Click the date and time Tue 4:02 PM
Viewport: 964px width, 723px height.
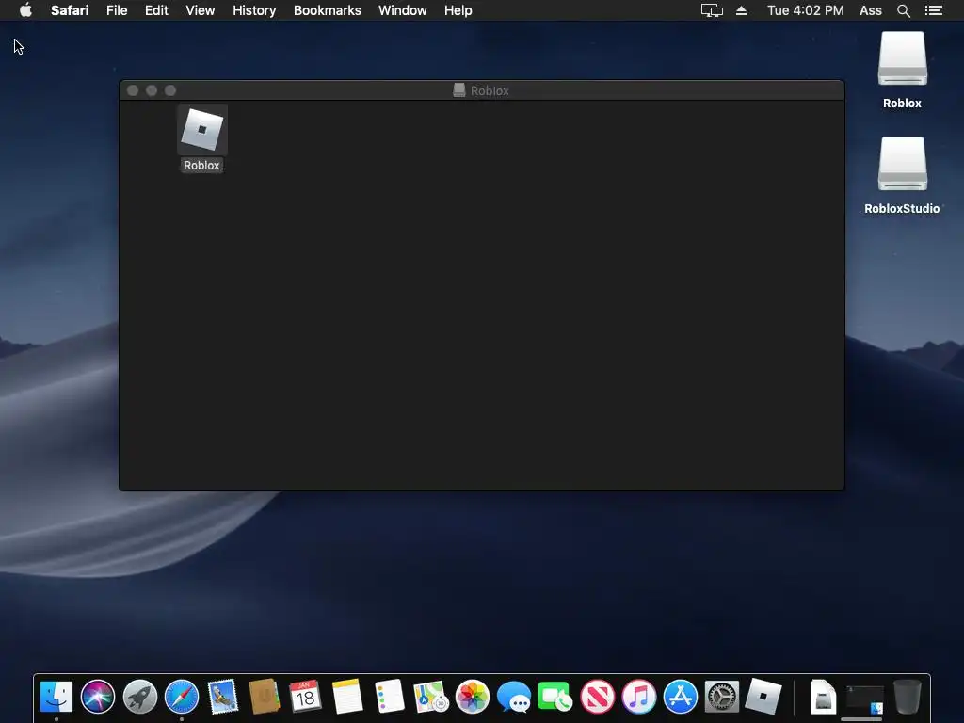(806, 10)
